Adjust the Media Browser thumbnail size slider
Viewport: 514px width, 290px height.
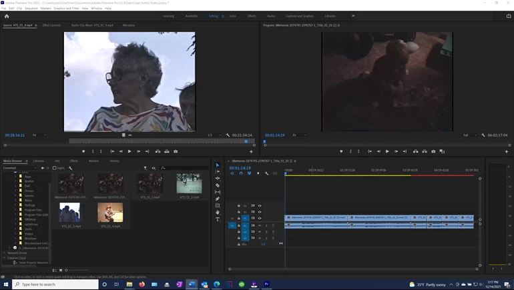(66, 270)
